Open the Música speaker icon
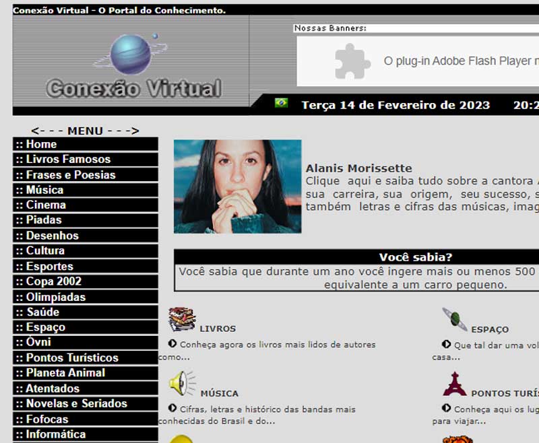The width and height of the screenshot is (539, 443). [182, 383]
